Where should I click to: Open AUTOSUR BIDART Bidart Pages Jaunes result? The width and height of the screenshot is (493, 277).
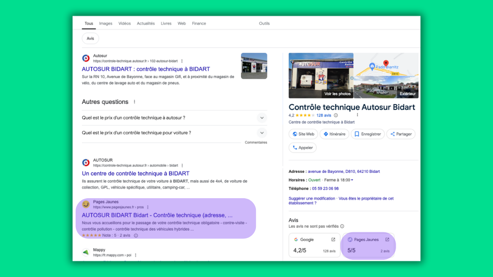pyautogui.click(x=157, y=215)
